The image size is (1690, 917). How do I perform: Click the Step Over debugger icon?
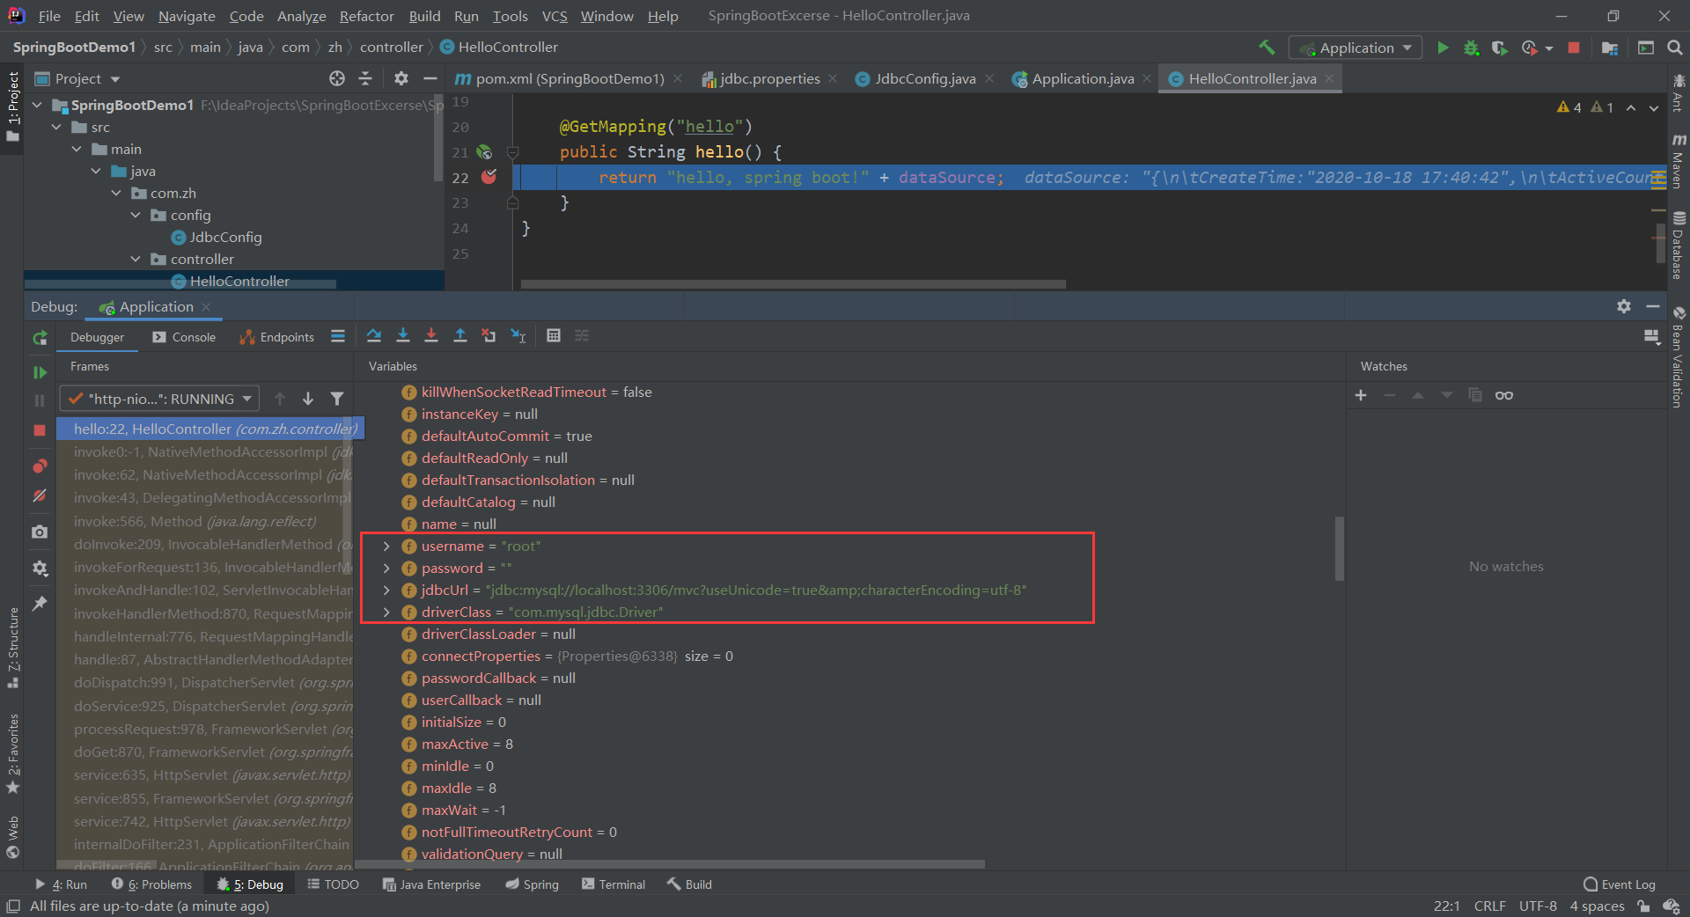coord(374,335)
